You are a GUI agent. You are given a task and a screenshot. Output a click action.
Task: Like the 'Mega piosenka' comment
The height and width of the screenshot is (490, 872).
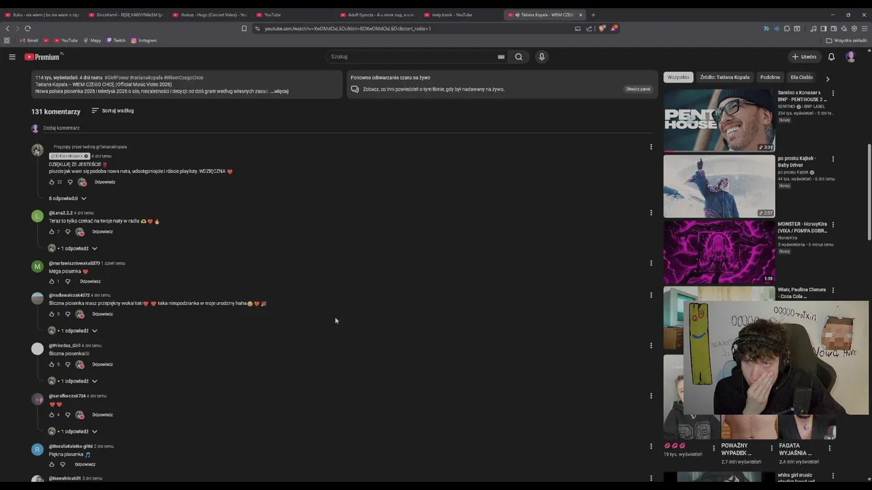[52, 281]
